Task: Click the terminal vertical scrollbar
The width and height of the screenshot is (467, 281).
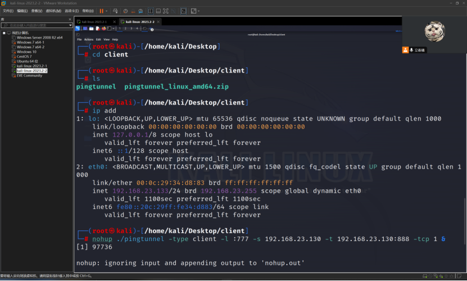Action: (x=465, y=220)
